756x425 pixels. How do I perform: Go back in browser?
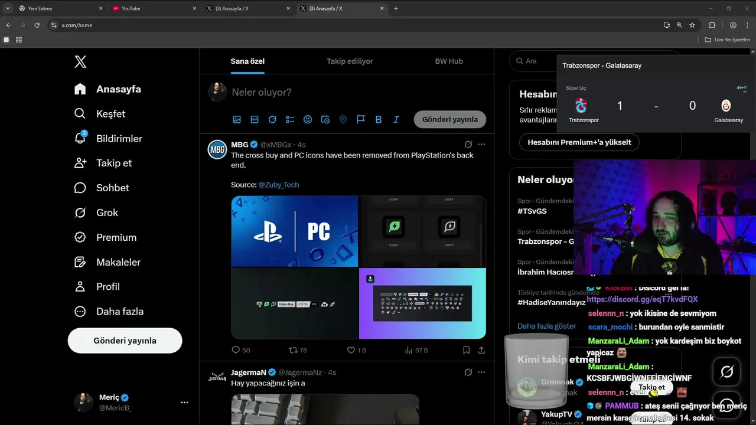(x=8, y=25)
